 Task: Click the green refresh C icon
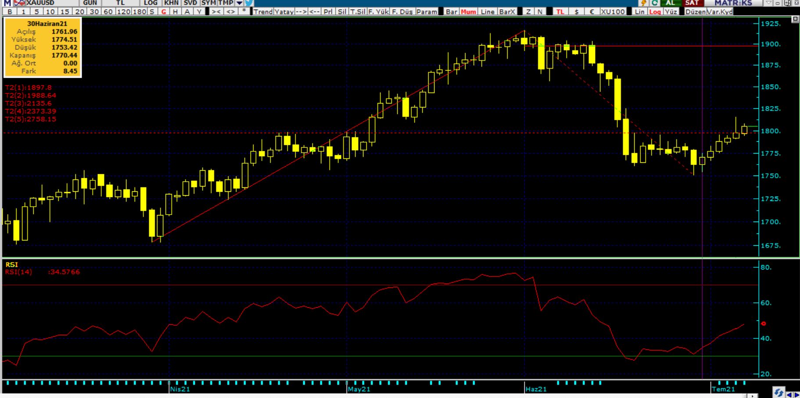(x=654, y=3)
